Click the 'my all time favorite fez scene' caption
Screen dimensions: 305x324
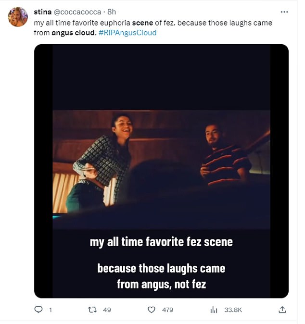[161, 242]
